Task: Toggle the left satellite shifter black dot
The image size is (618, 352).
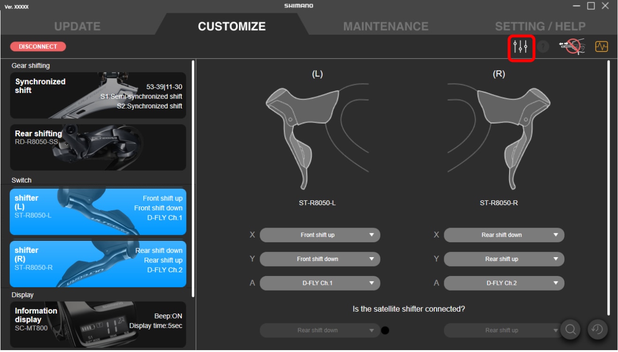Action: click(385, 330)
